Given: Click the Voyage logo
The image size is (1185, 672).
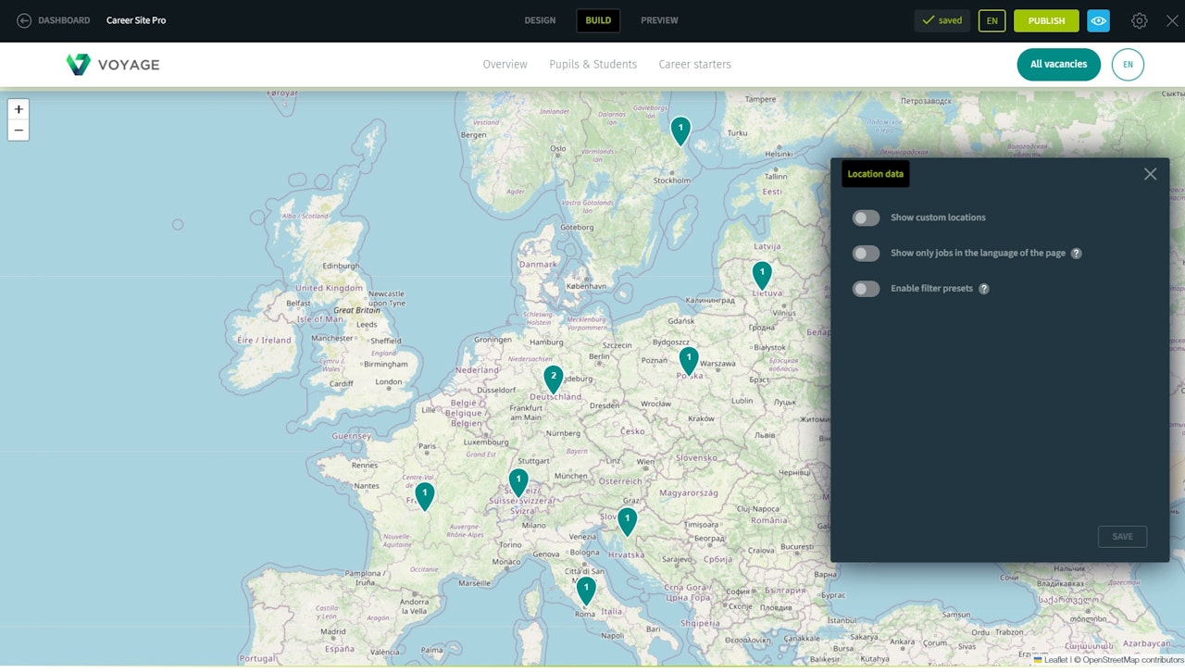Looking at the screenshot, I should (x=113, y=65).
